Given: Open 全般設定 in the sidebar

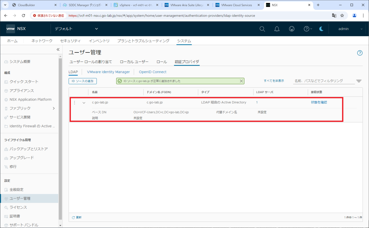Looking at the screenshot, I should [16, 190].
